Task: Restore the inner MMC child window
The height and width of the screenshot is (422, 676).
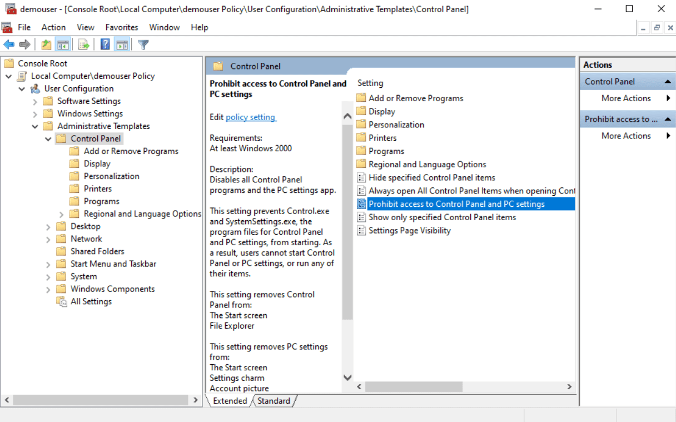Action: click(657, 28)
